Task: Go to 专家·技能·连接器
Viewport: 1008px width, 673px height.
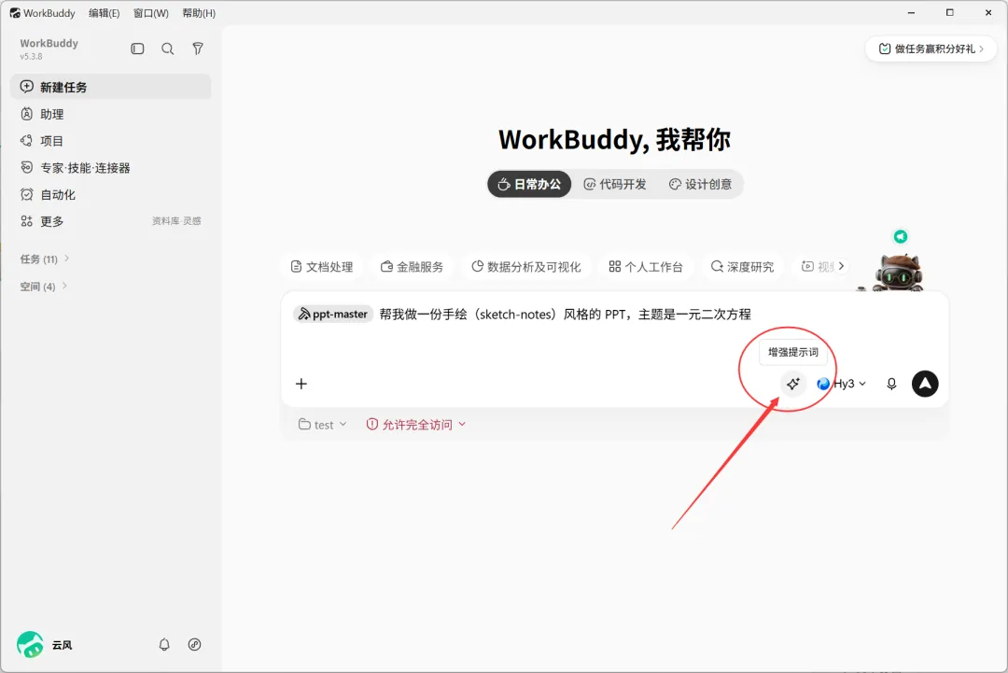Action: click(x=110, y=168)
